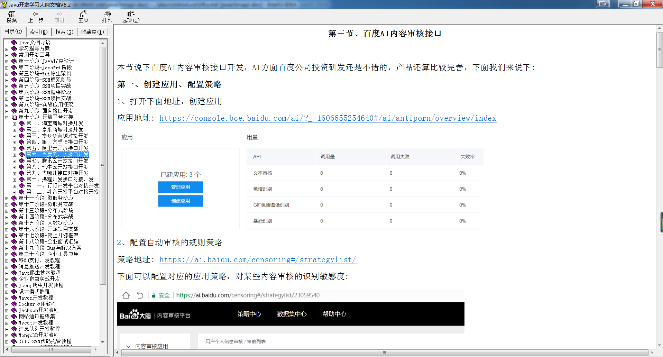Click the book icon beside MongoDB开发教程
Screen dimensions: 663x357
click(14, 335)
